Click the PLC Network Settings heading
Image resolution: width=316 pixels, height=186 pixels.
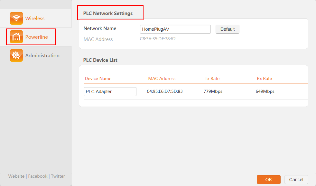[x=108, y=13]
